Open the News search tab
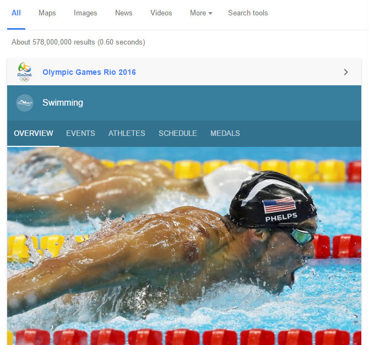Image resolution: width=369 pixels, height=345 pixels. coord(123,13)
